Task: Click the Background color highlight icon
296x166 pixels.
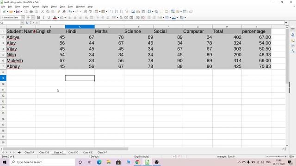Action: click(62, 18)
